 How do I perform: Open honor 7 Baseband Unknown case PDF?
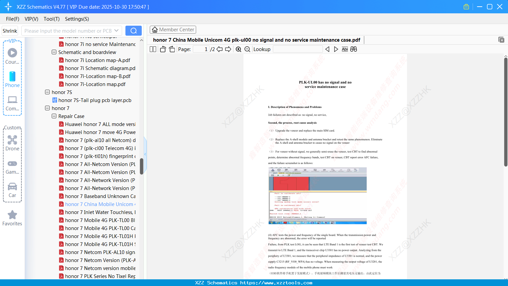(x=97, y=196)
